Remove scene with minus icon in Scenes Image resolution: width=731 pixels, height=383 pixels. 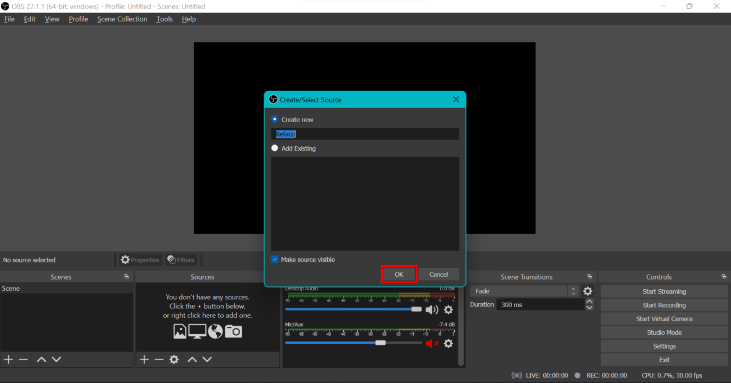23,359
